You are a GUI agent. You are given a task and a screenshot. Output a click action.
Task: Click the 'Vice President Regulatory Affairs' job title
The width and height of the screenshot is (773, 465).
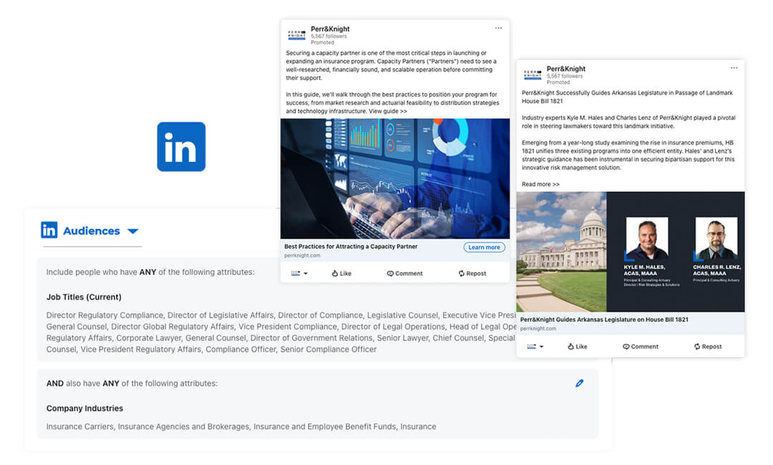[141, 349]
